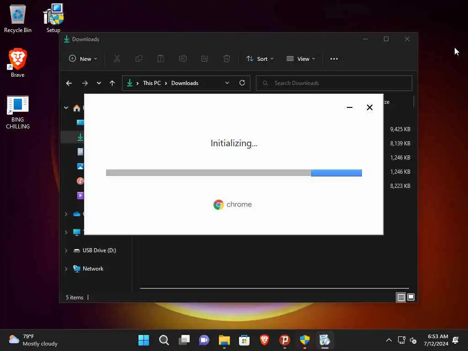The image size is (468, 351).
Task: Open the View dropdown menu
Action: pyautogui.click(x=301, y=59)
